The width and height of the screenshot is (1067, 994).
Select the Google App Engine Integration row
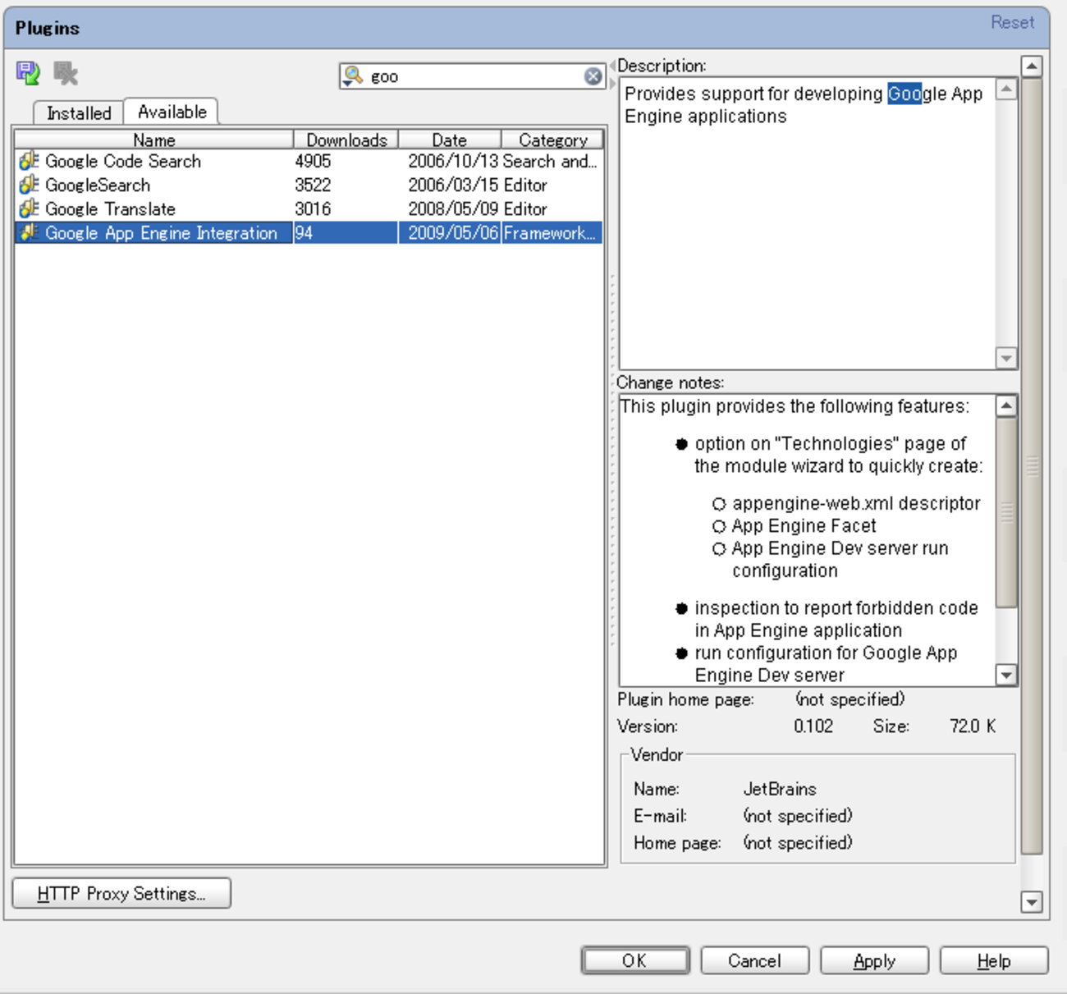point(309,232)
